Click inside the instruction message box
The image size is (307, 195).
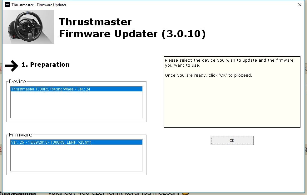click(232, 92)
